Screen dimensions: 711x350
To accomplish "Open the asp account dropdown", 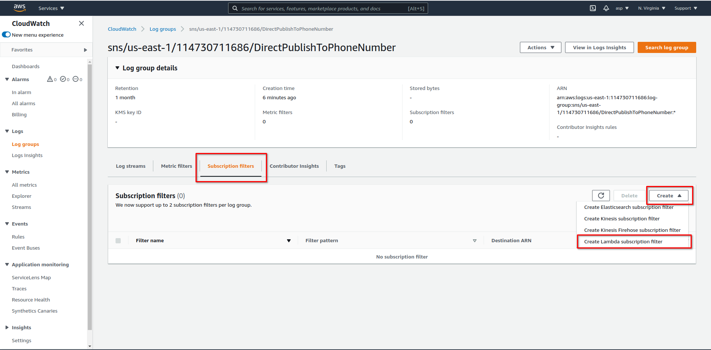I will click(622, 8).
